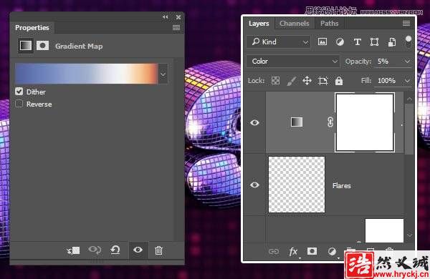Switch to the Paths tab
Image resolution: width=430 pixels, height=279 pixels.
(x=330, y=24)
